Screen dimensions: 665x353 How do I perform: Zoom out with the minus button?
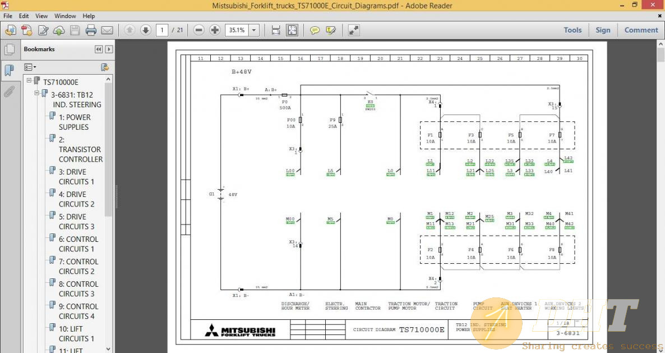(199, 30)
